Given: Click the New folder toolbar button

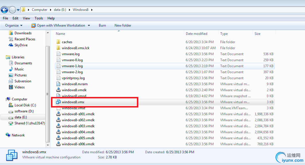Looking at the screenshot, I should pyautogui.click(x=123, y=25).
